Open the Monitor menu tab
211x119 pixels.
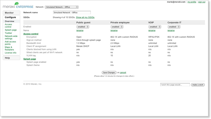point(12,13)
